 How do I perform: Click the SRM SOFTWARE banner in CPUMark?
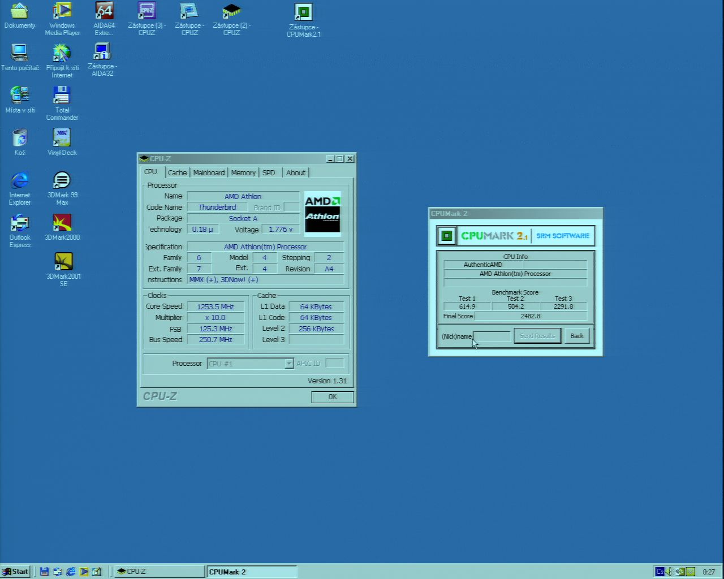563,236
